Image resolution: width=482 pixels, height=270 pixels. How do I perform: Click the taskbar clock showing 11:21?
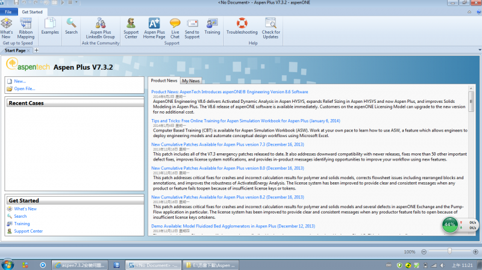(x=462, y=265)
